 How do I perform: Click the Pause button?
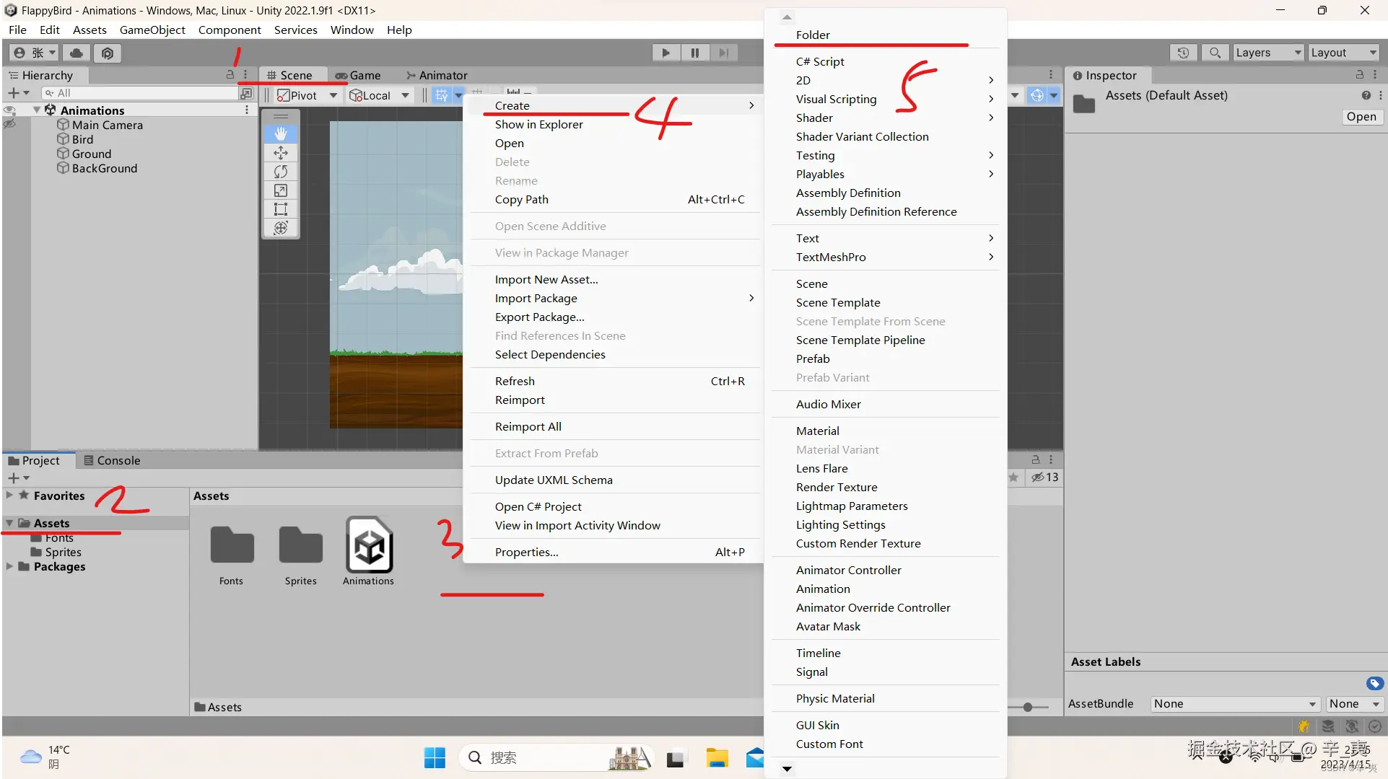694,53
